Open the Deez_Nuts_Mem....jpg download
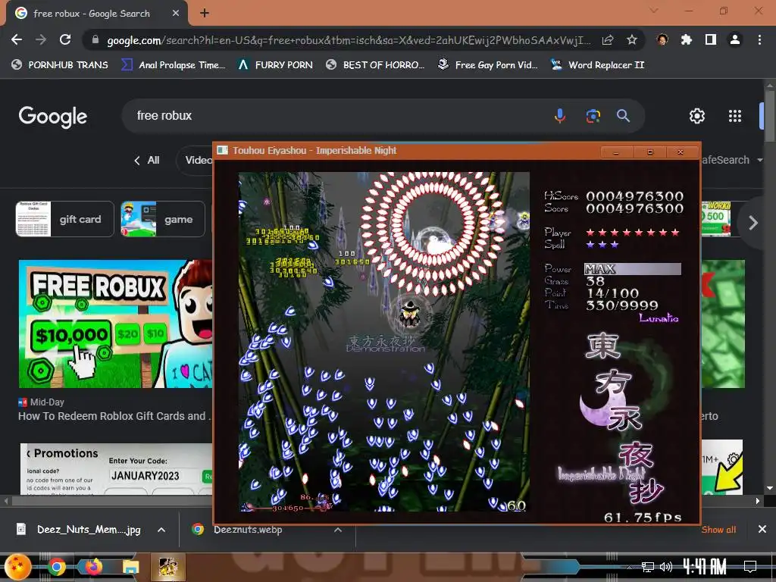Screen dimensions: 776x582 click(x=79, y=530)
